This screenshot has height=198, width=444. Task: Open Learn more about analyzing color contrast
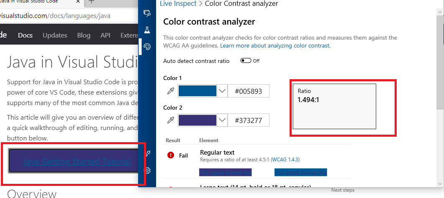pos(275,46)
